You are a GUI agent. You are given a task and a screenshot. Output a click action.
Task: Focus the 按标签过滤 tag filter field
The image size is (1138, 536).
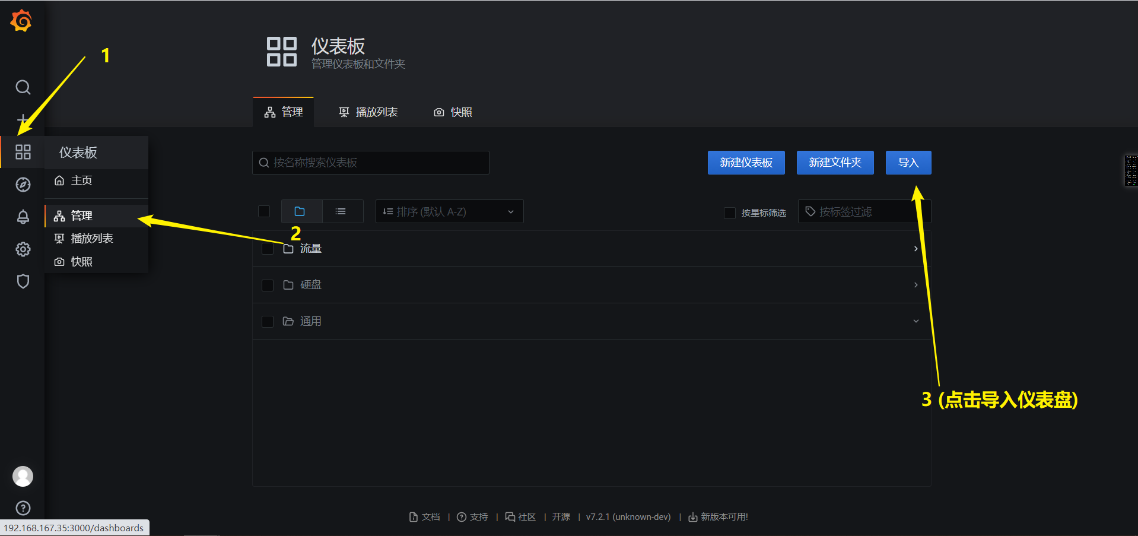pyautogui.click(x=864, y=211)
